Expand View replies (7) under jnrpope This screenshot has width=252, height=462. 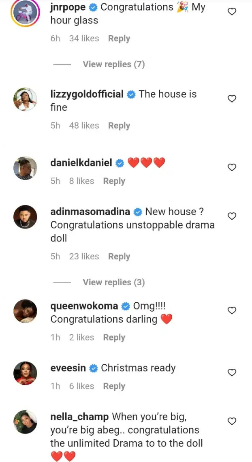pyautogui.click(x=113, y=64)
